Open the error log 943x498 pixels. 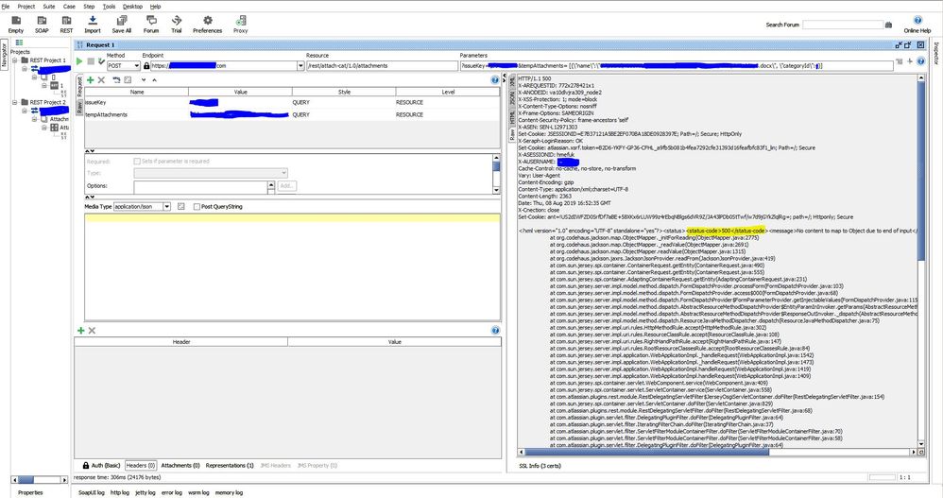[x=171, y=492]
